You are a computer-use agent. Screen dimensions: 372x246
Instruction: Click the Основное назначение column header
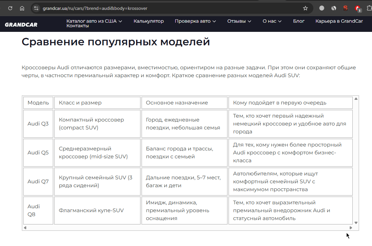(184, 103)
